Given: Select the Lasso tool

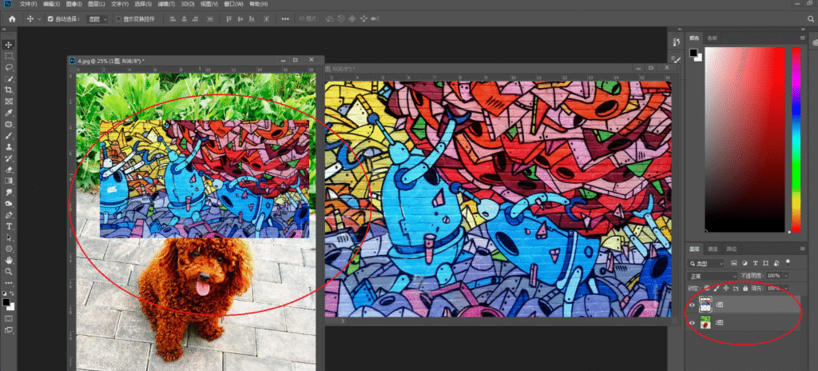Looking at the screenshot, I should click(9, 68).
